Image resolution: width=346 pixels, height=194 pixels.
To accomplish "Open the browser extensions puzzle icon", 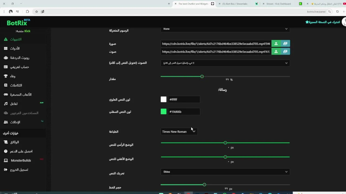I will (27, 12).
